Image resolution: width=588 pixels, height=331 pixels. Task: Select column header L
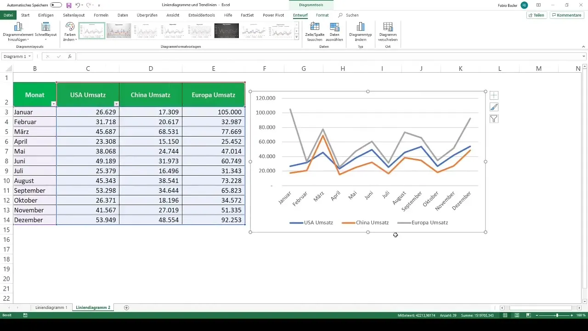[x=499, y=68]
